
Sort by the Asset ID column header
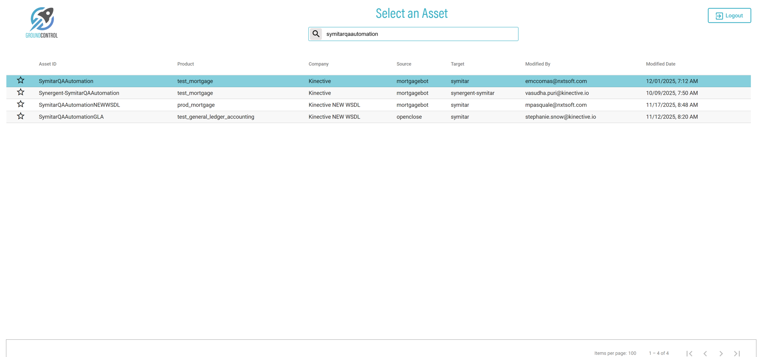point(47,64)
